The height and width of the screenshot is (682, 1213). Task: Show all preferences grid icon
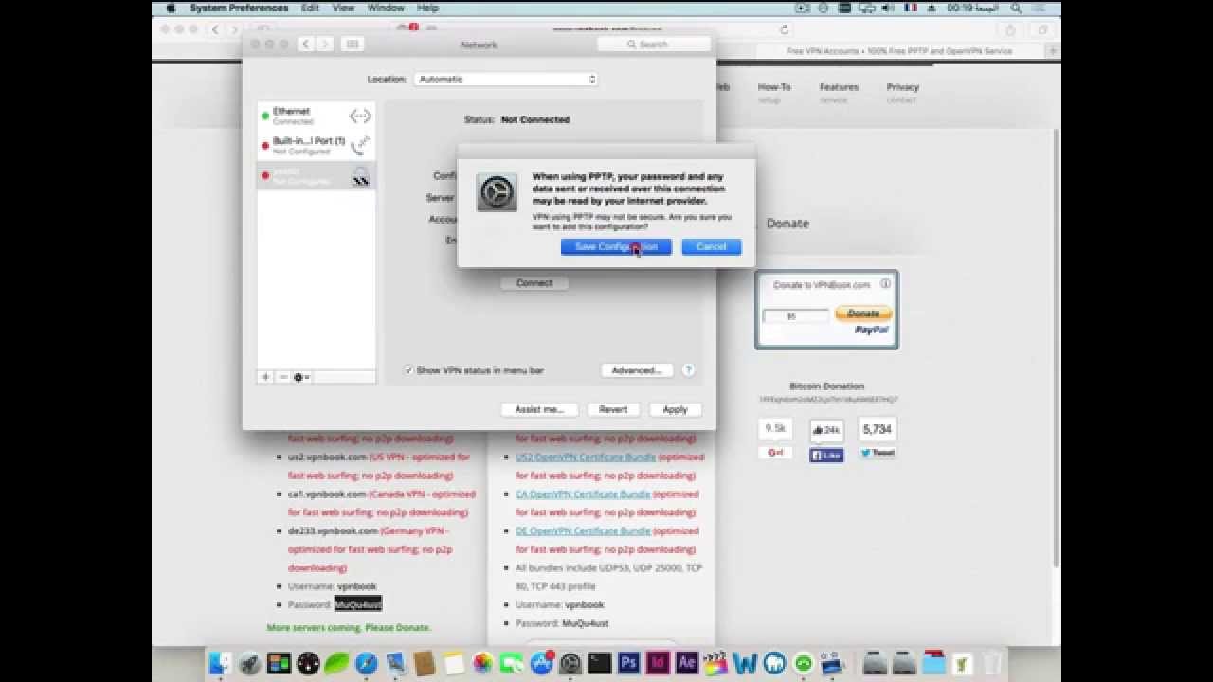(353, 45)
